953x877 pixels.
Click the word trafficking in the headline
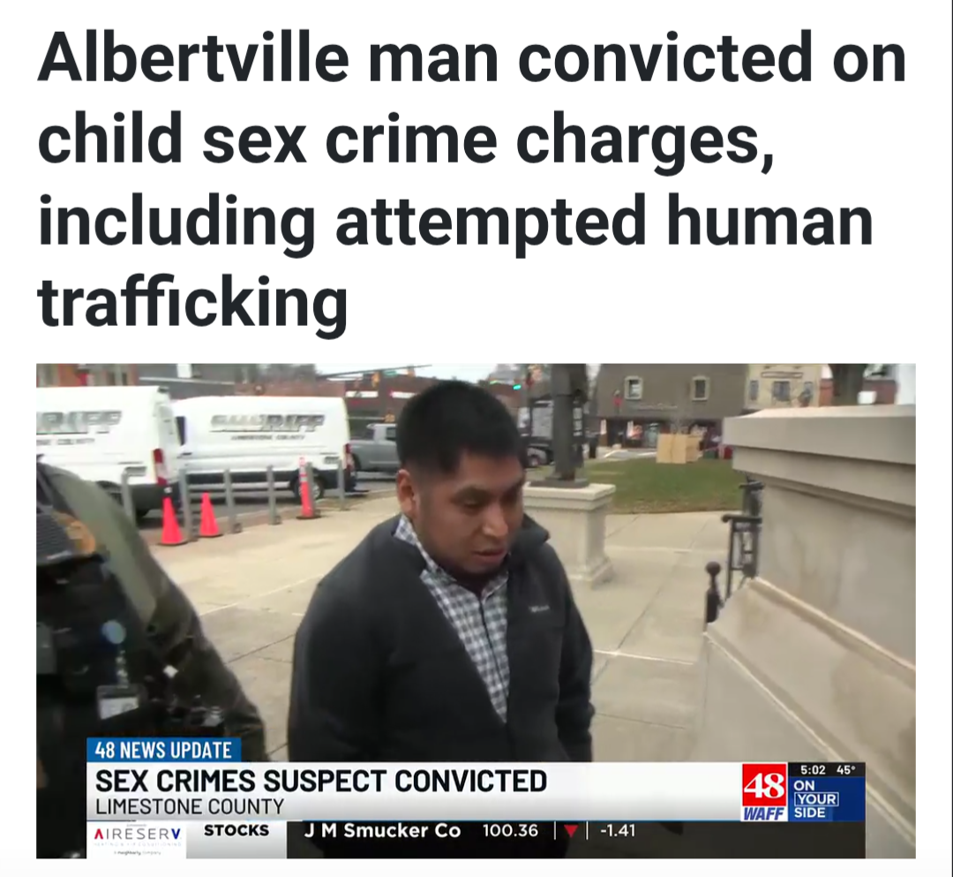[192, 303]
